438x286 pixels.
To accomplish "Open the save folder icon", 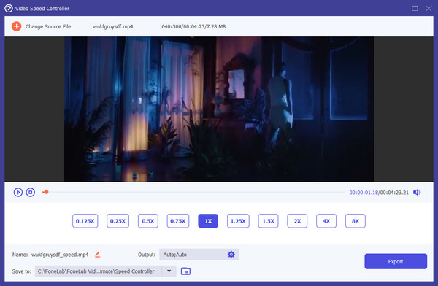I will [x=185, y=271].
